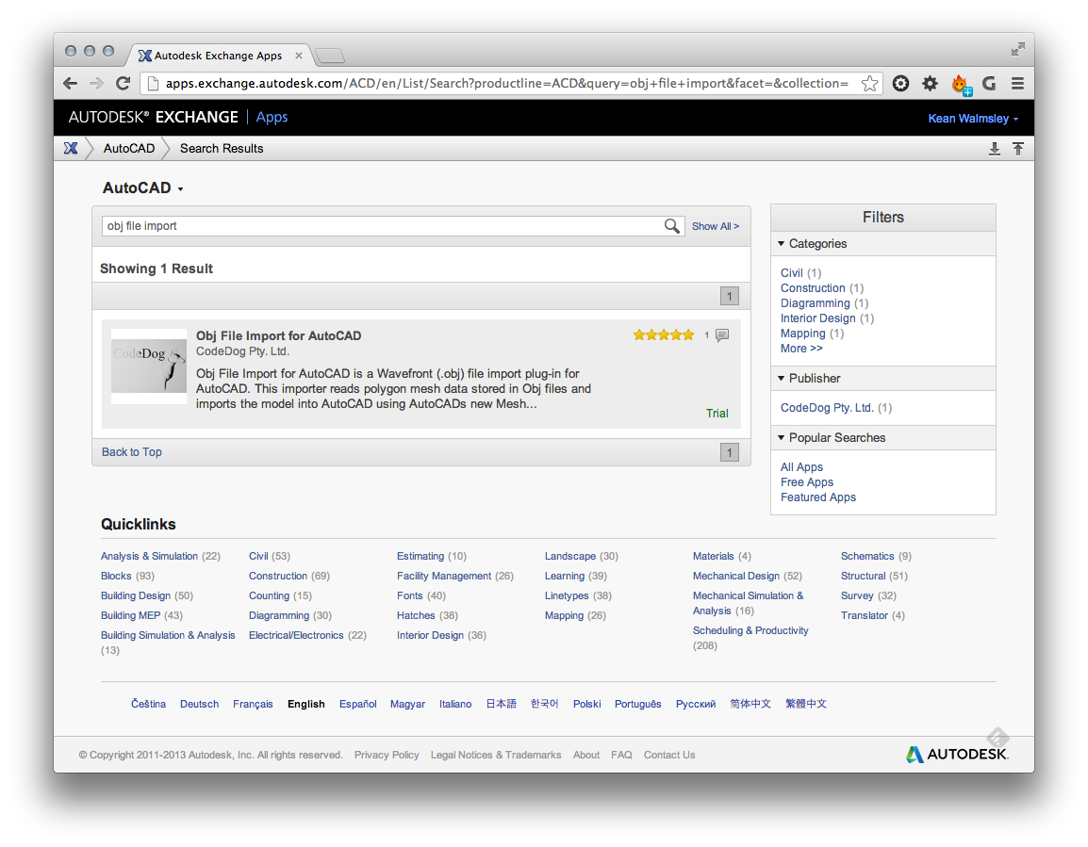1088x847 pixels.
Task: Click the search magnifier icon in search box
Action: 671,226
